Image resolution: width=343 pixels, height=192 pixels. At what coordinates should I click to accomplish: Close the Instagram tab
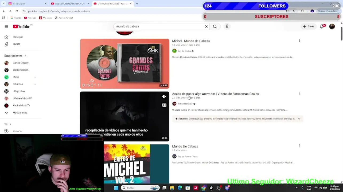(x=45, y=4)
